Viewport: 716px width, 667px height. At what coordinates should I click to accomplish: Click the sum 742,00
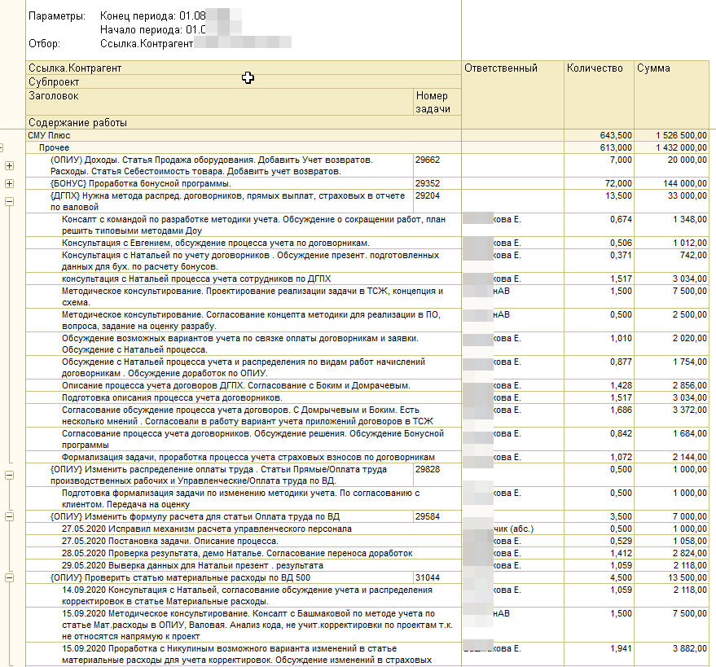click(x=693, y=255)
